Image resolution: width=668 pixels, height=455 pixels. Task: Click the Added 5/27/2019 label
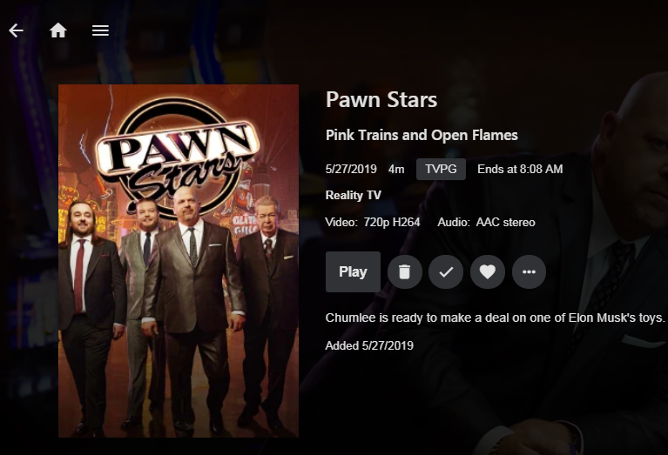tap(369, 345)
